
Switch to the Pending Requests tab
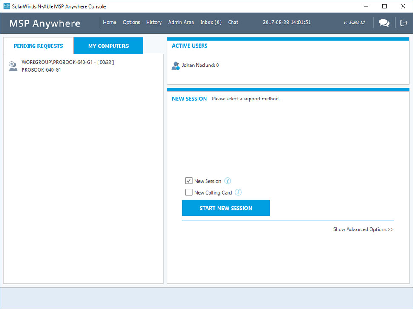pyautogui.click(x=38, y=46)
